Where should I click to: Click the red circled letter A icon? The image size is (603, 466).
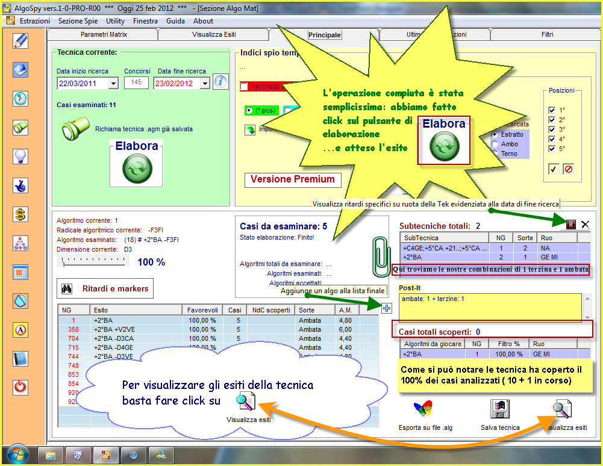[20, 330]
